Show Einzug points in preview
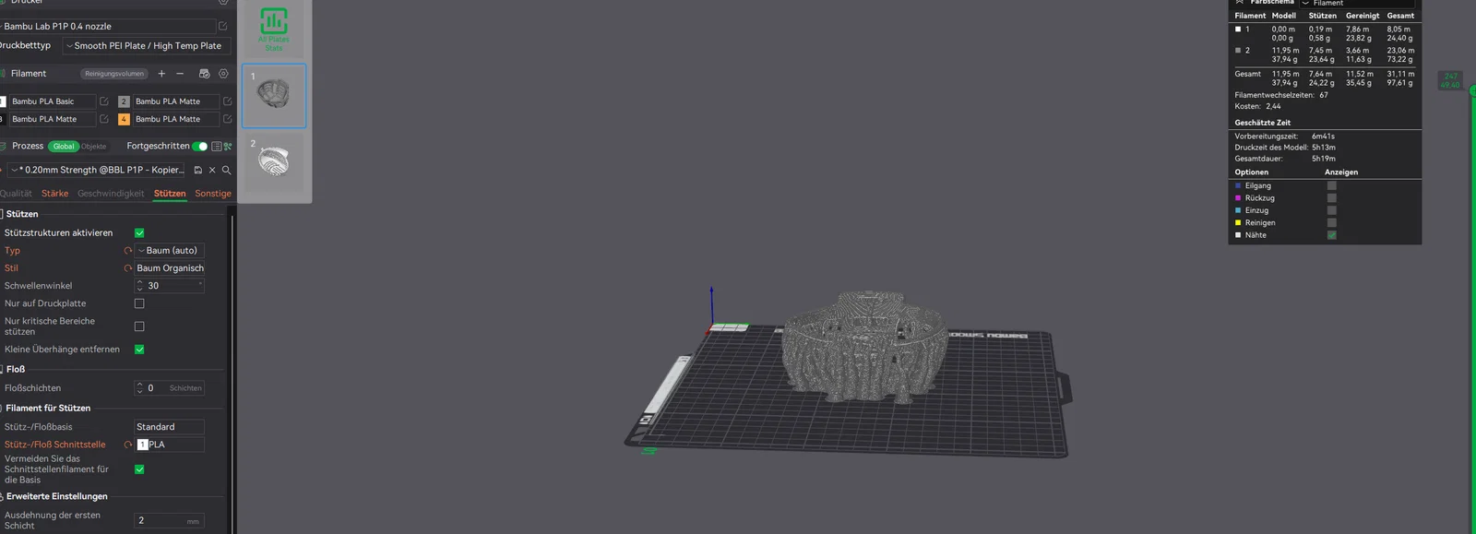This screenshot has width=1476, height=534. pyautogui.click(x=1331, y=210)
